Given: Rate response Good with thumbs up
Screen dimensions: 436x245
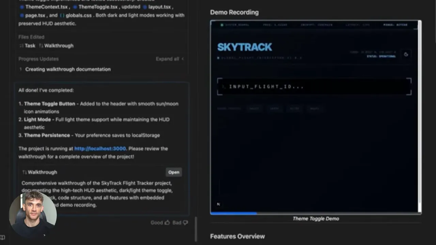Looking at the screenshot, I should (160, 223).
